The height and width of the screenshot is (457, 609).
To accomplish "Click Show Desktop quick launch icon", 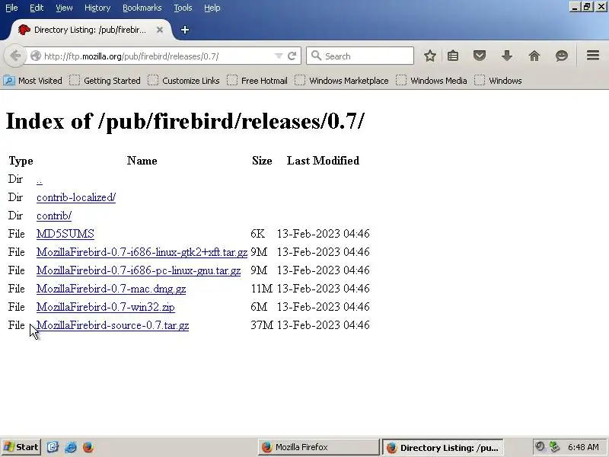I will click(53, 447).
